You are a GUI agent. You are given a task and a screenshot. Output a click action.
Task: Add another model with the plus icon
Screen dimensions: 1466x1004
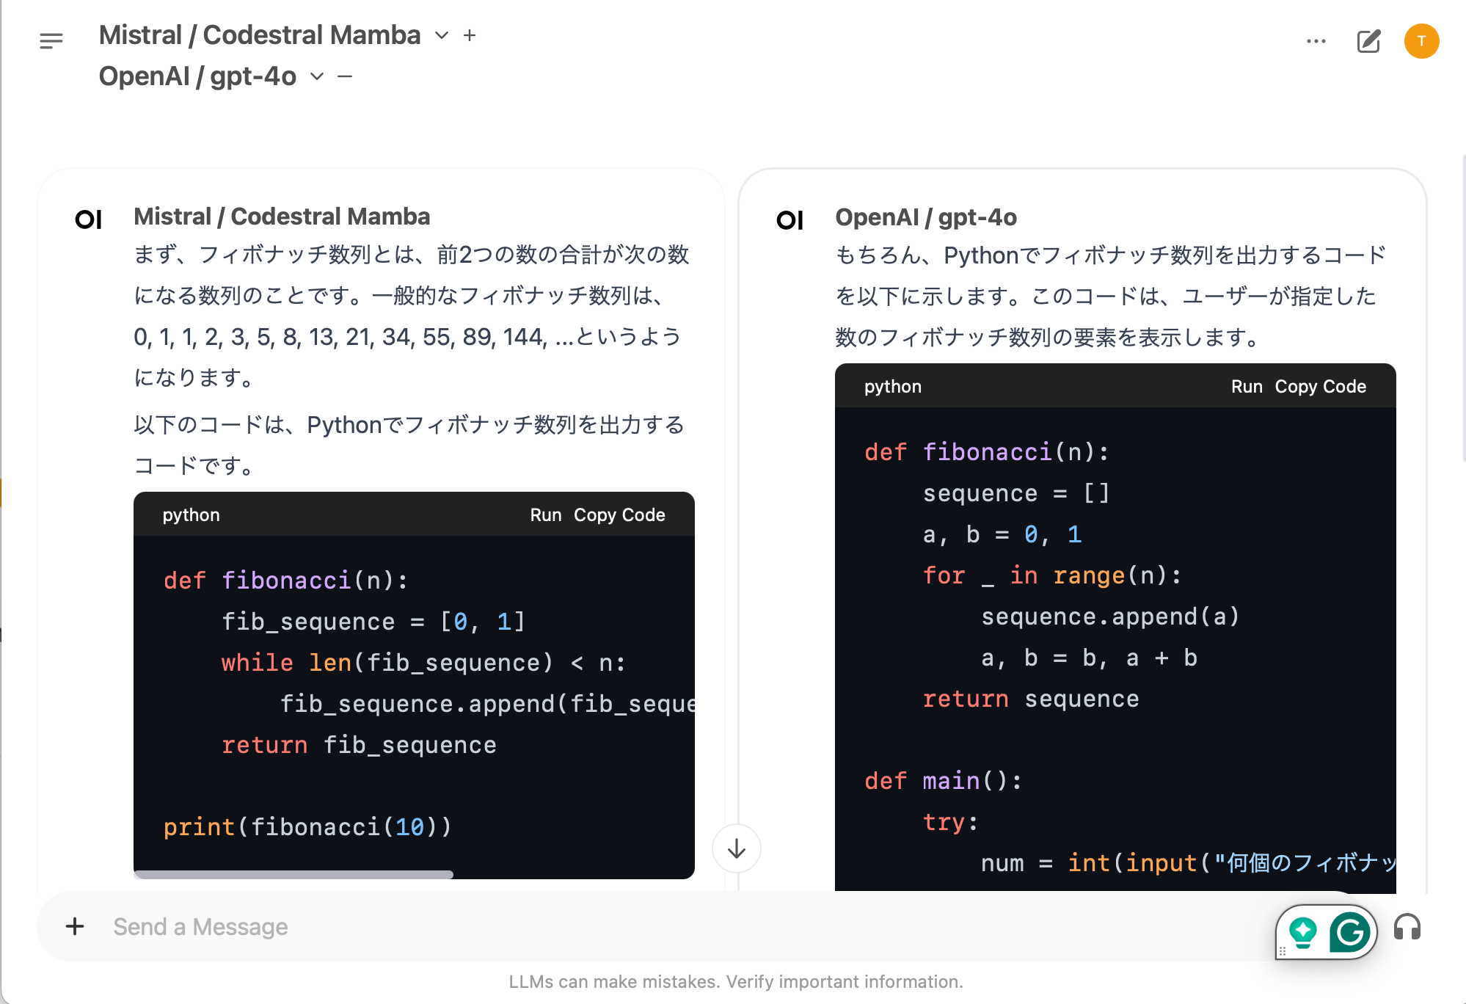[x=470, y=34]
